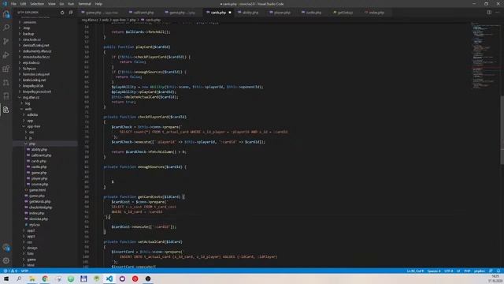
Task: Open the Manage gear icon in the activity bar
Action: 6,261
